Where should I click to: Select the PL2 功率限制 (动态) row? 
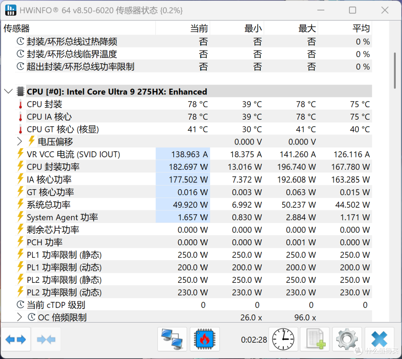click(x=194, y=292)
